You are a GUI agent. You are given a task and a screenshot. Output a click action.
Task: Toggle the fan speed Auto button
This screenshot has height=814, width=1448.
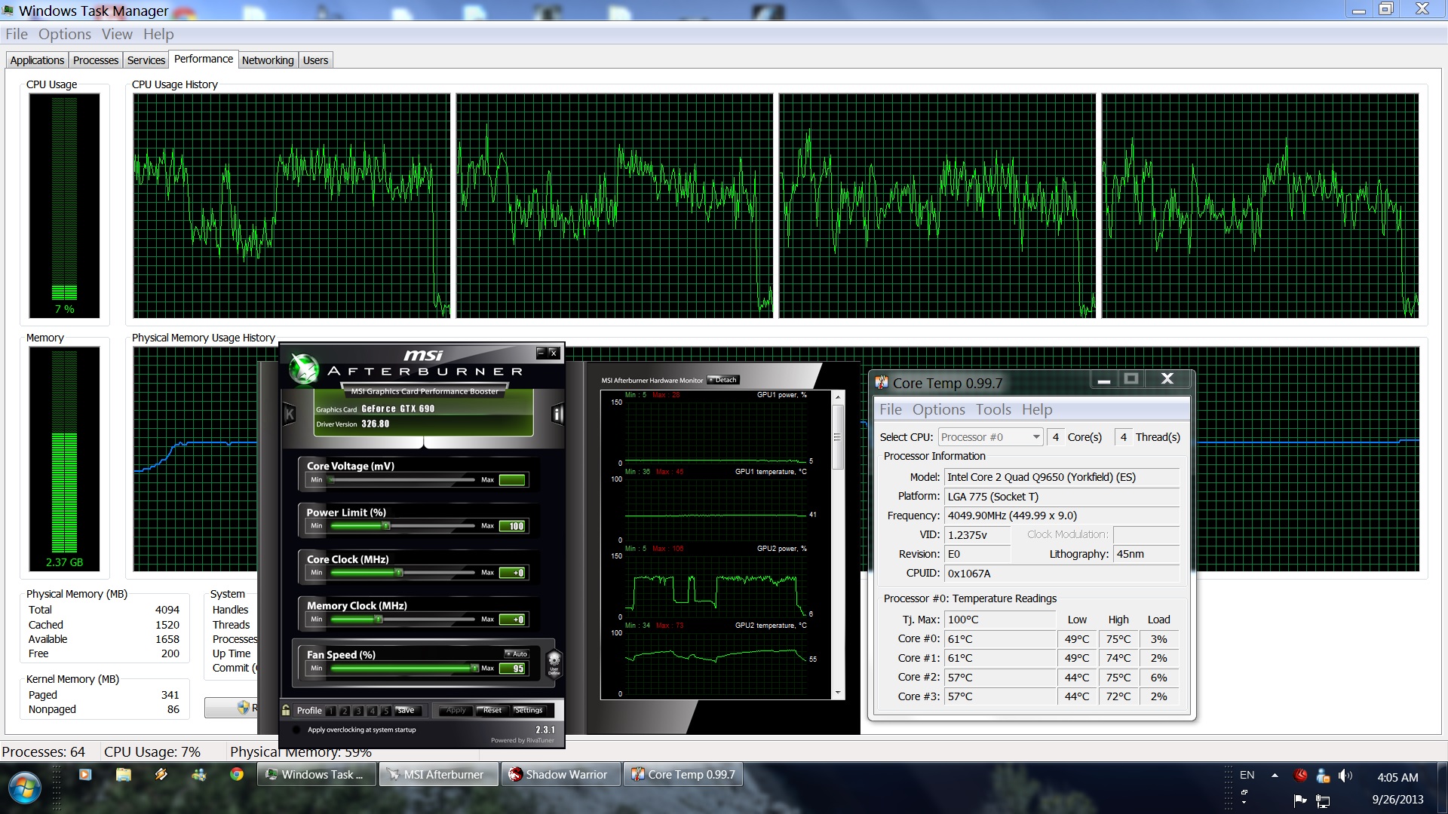click(x=517, y=653)
